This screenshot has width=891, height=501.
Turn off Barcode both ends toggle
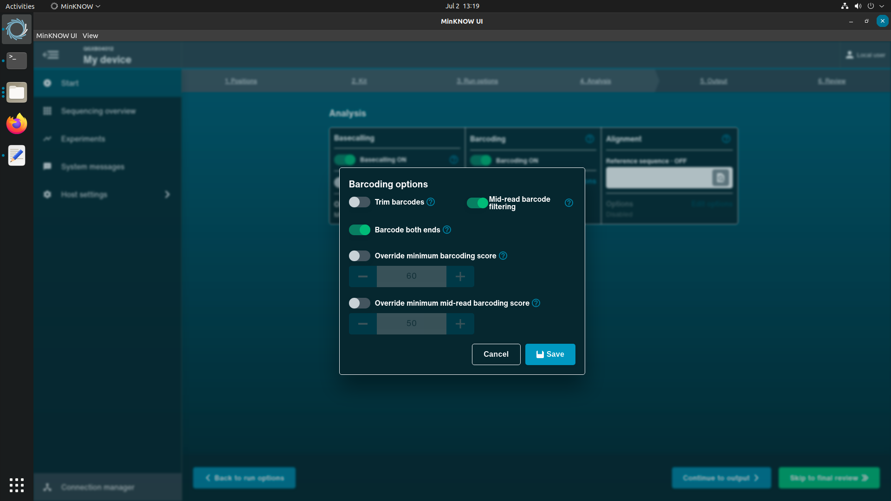point(359,230)
